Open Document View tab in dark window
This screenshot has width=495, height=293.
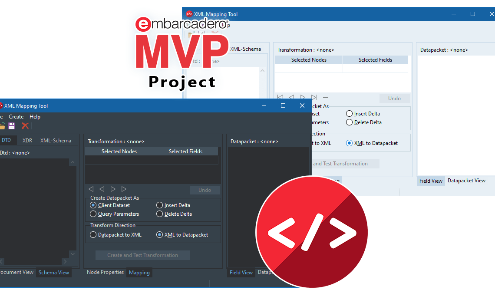pyautogui.click(x=17, y=272)
